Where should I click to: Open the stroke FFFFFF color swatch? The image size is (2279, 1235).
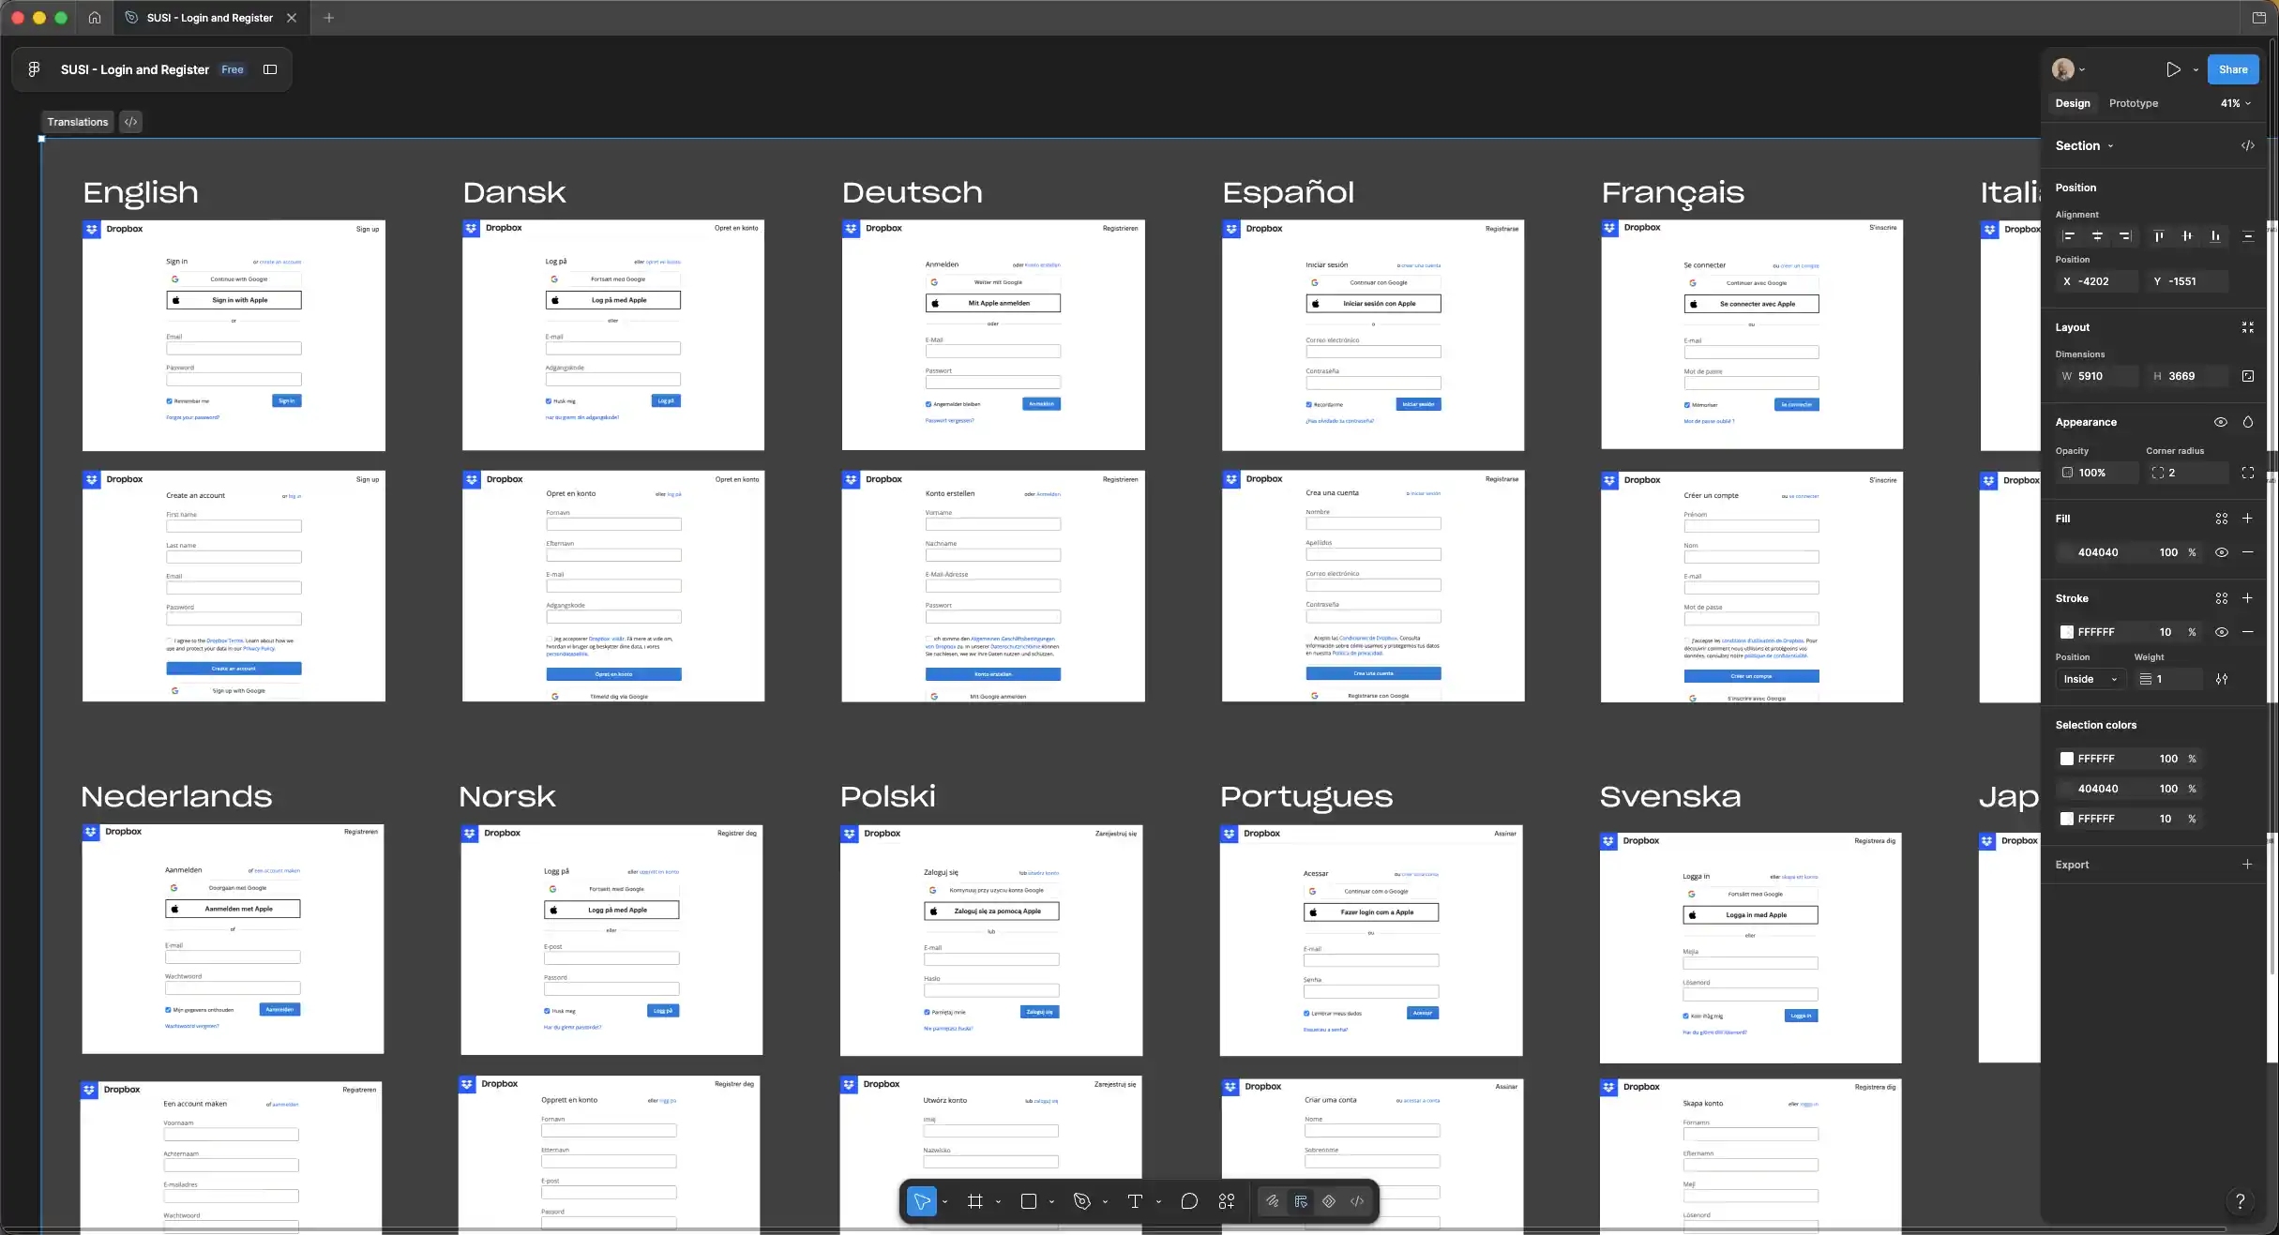pos(2066,632)
